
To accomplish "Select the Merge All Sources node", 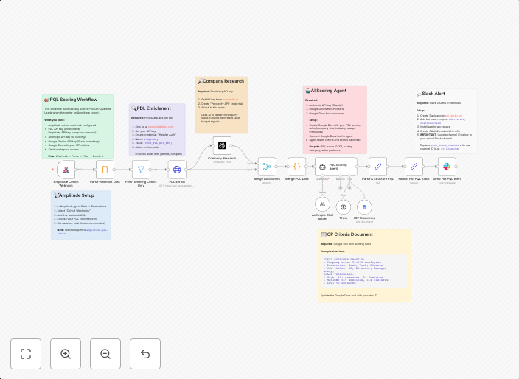I will 267,167.
